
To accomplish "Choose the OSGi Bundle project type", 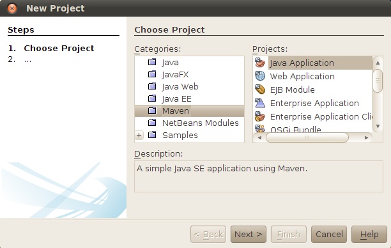I will [x=296, y=129].
